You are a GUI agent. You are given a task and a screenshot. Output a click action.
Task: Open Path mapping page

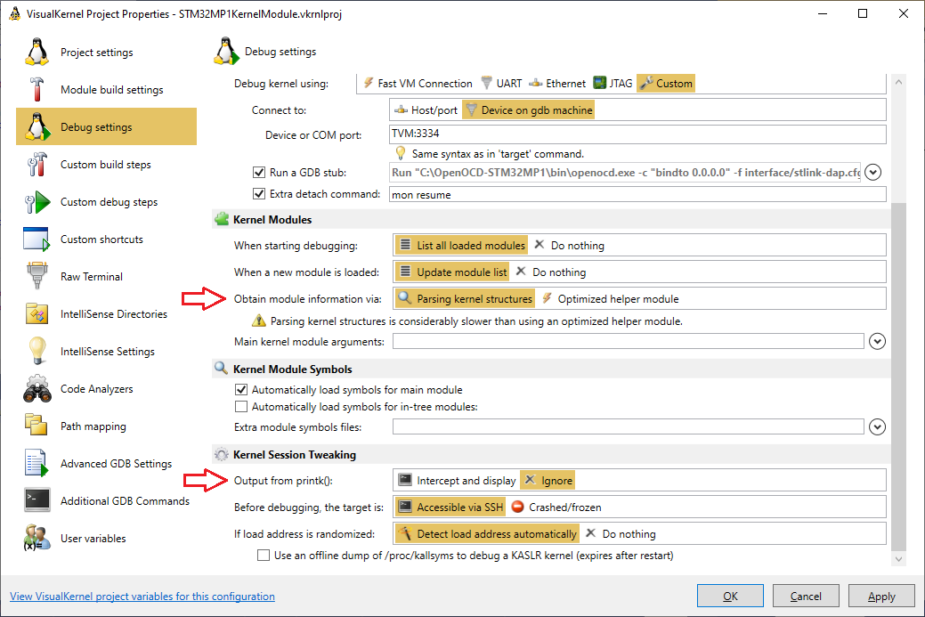tap(106, 426)
